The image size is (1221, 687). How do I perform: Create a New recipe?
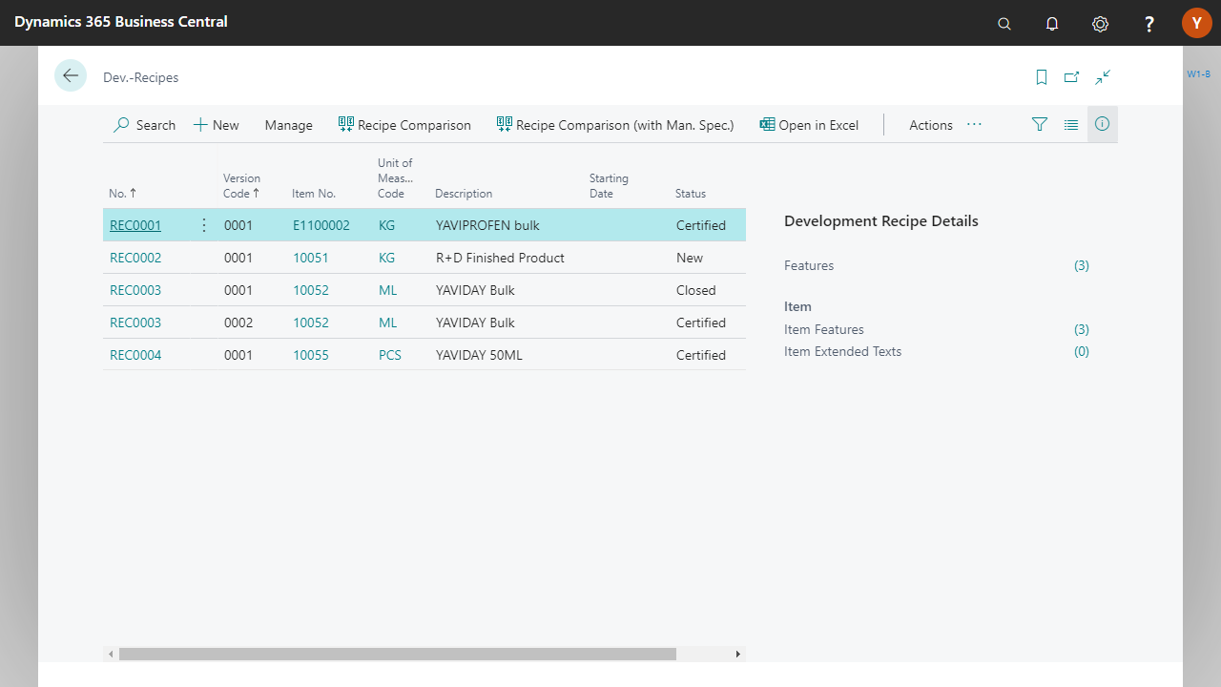click(x=217, y=125)
